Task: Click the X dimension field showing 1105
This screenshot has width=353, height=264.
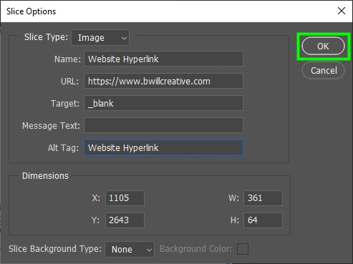Action: pyautogui.click(x=125, y=198)
